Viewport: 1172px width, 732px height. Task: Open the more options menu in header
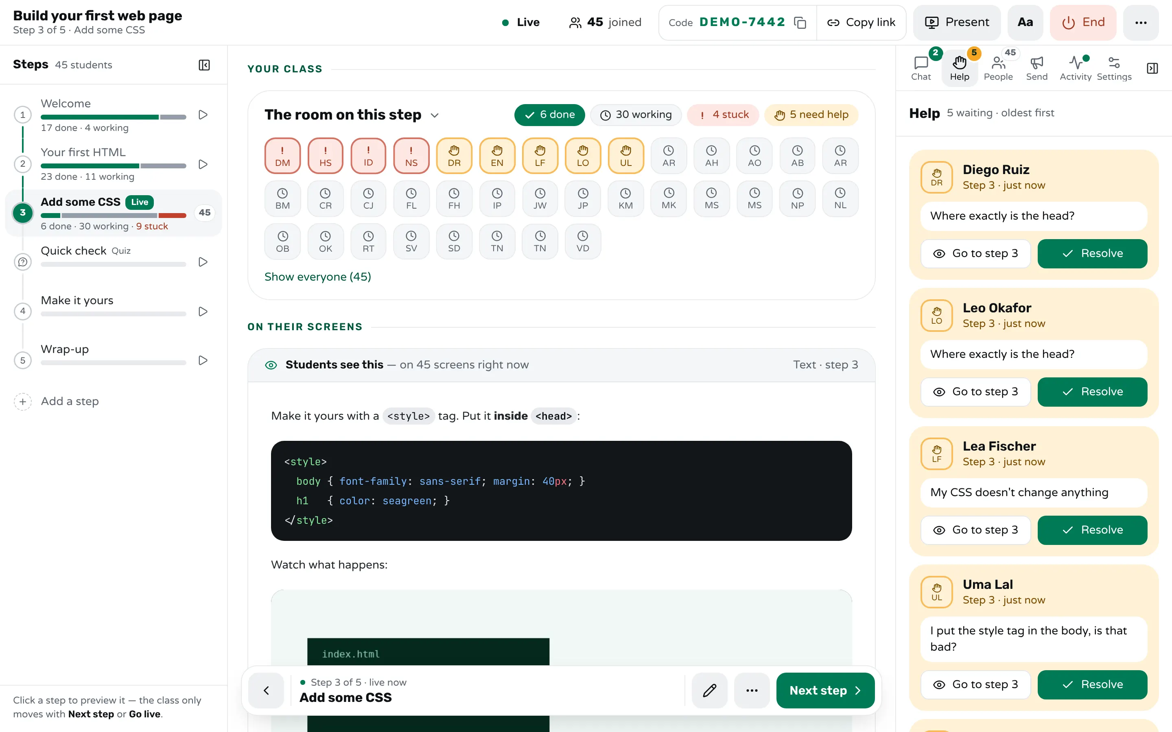click(1141, 23)
